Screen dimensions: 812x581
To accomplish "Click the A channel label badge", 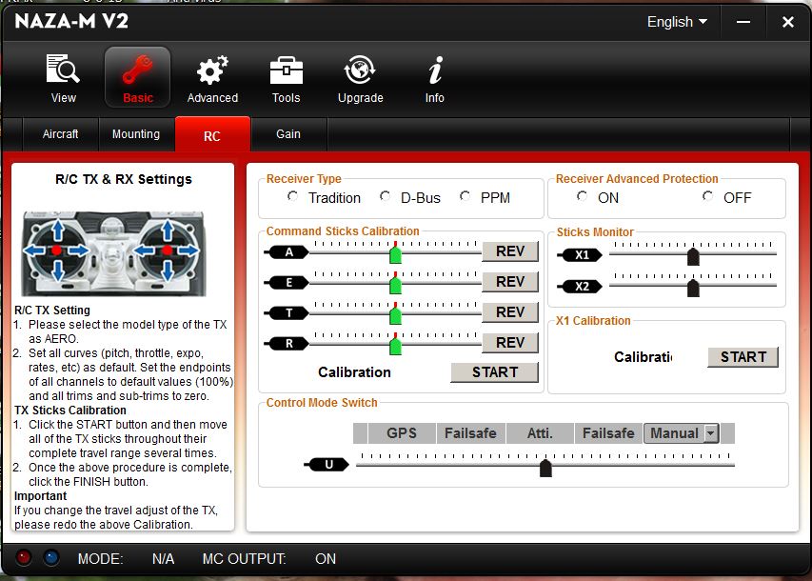I will 287,252.
